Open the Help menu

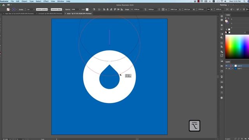(x=68, y=1)
